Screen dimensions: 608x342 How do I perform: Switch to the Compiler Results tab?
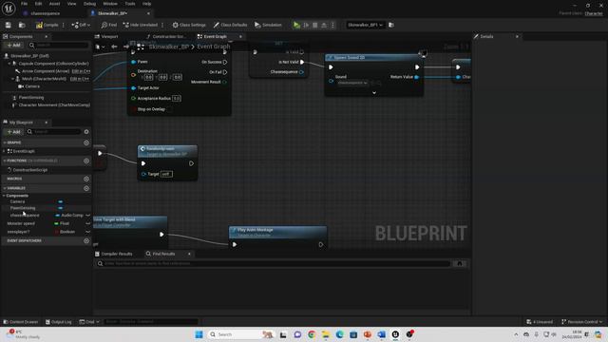click(x=114, y=254)
